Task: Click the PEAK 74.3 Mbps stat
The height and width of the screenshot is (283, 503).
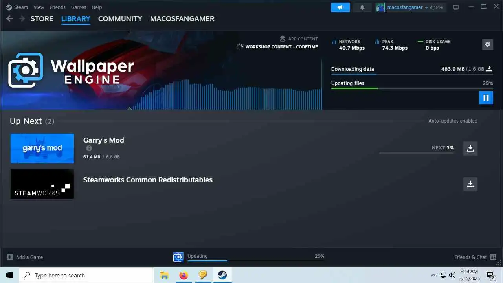Action: click(x=391, y=44)
